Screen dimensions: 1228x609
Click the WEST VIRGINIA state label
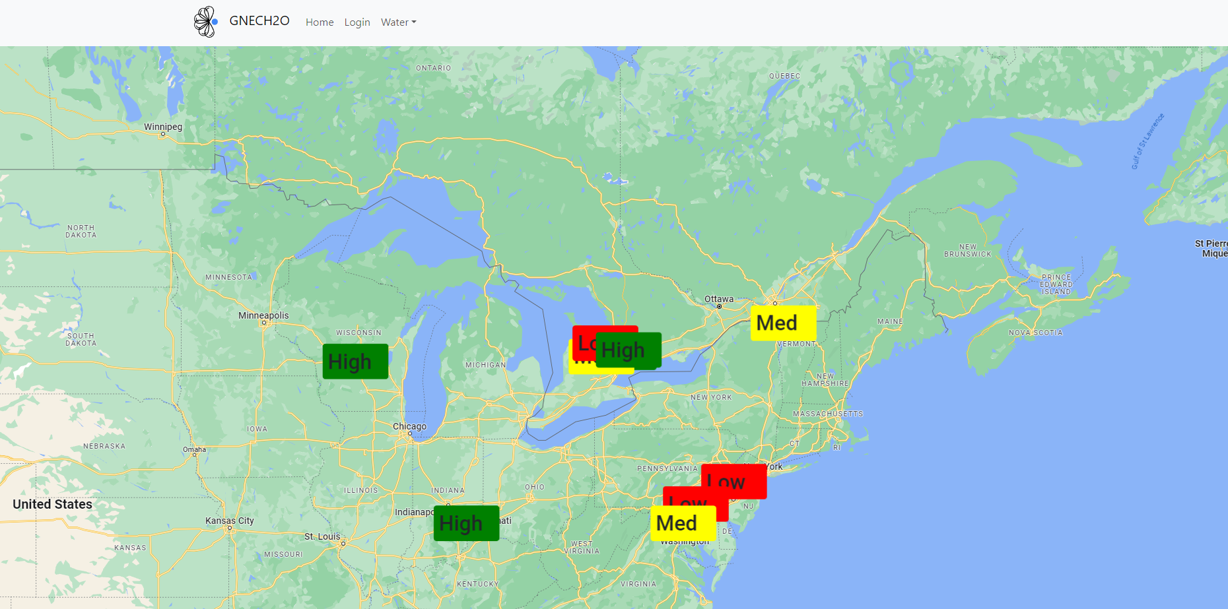pyautogui.click(x=582, y=547)
